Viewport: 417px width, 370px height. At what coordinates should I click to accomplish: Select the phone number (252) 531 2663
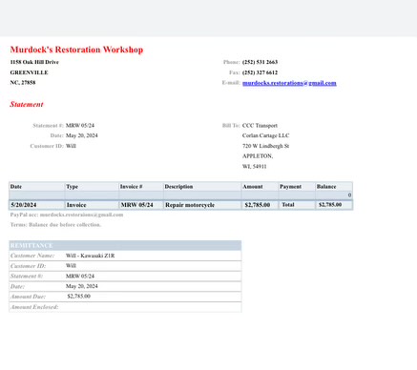[x=260, y=62]
